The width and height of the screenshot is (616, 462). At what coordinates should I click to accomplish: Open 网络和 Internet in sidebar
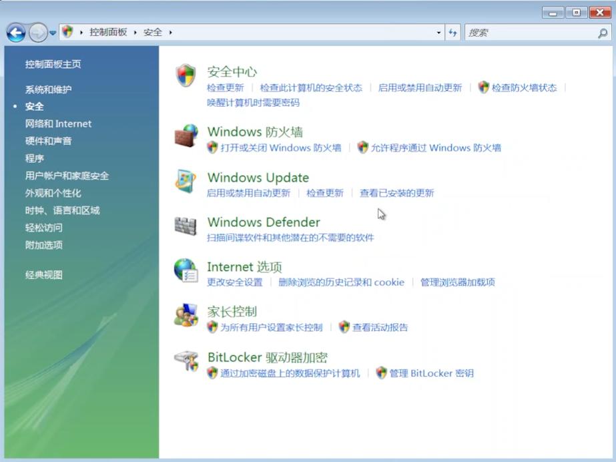58,124
